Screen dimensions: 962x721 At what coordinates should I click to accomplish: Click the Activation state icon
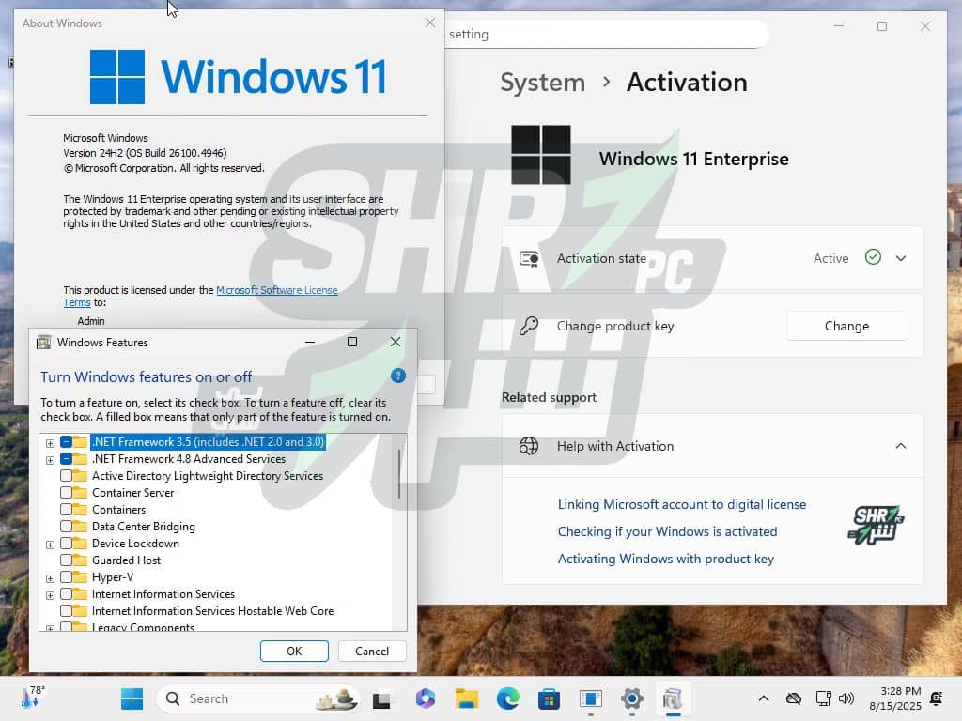[x=529, y=259]
